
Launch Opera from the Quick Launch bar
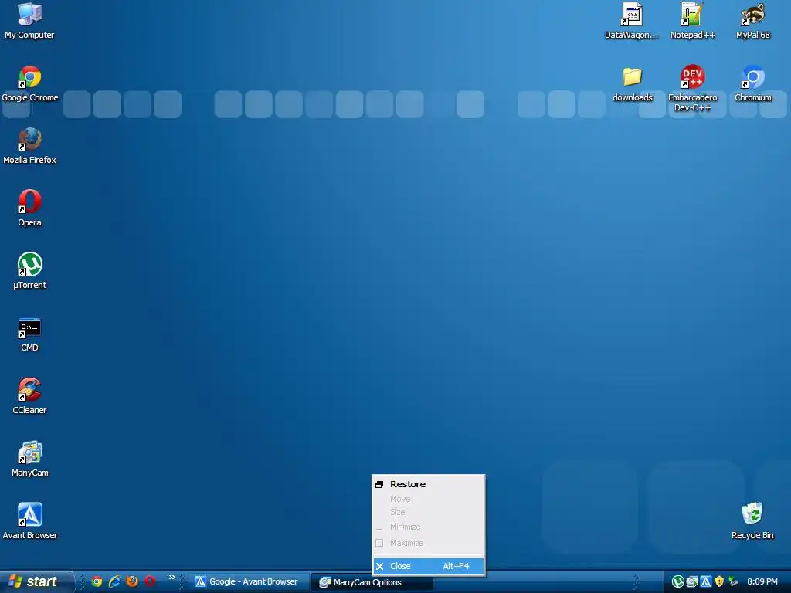(x=150, y=581)
